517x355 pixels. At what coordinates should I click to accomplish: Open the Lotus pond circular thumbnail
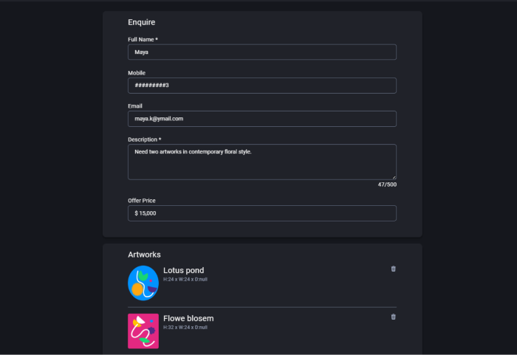click(143, 283)
